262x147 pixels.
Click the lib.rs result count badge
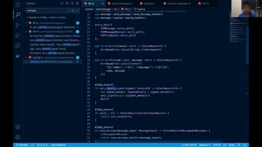tap(77, 23)
